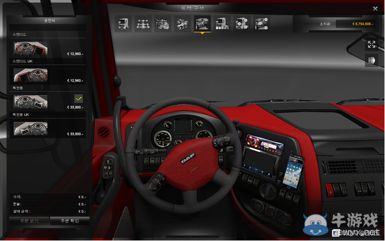Click the fullscreen expand arrows icon

click(371, 44)
